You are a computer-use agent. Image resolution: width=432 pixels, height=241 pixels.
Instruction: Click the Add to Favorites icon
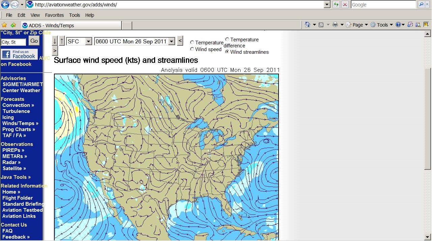point(13,25)
